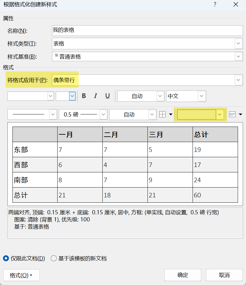Toggle Italic formatting button
The height and width of the screenshot is (285, 246).
point(96,96)
